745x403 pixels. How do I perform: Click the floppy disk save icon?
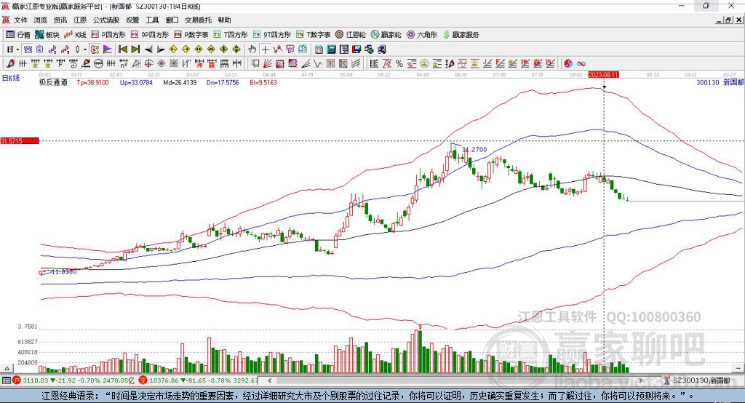pyautogui.click(x=356, y=49)
